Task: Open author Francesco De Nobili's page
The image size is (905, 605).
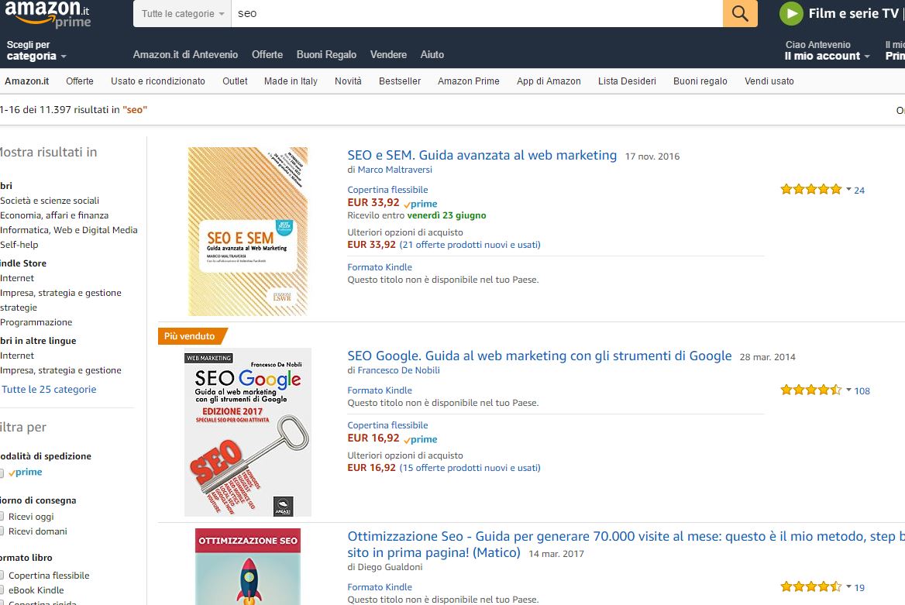Action: click(x=399, y=370)
